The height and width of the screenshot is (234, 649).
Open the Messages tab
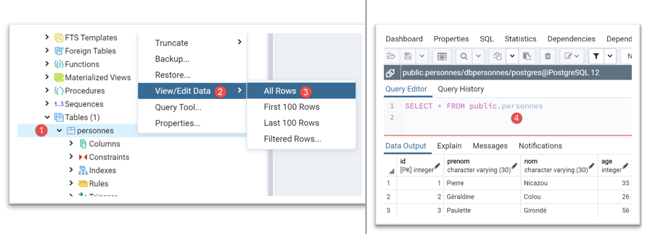(x=490, y=146)
